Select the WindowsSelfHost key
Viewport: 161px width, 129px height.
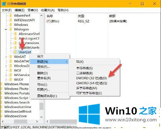coord(18,112)
